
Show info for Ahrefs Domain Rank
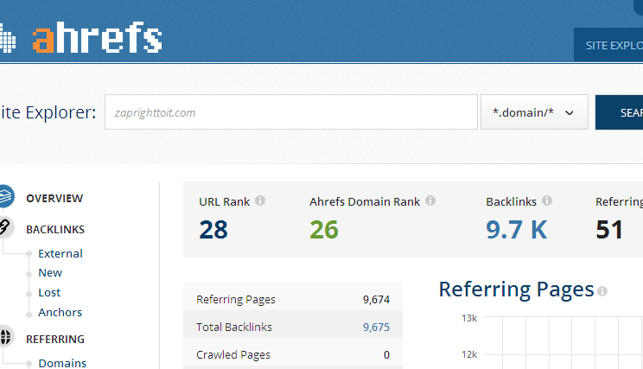(x=430, y=200)
